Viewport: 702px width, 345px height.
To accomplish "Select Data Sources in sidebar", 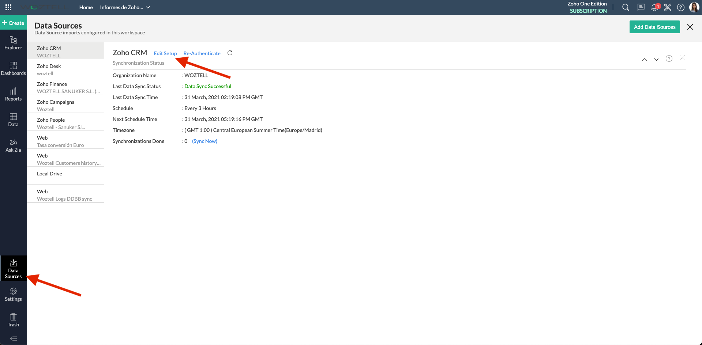I will [x=14, y=269].
